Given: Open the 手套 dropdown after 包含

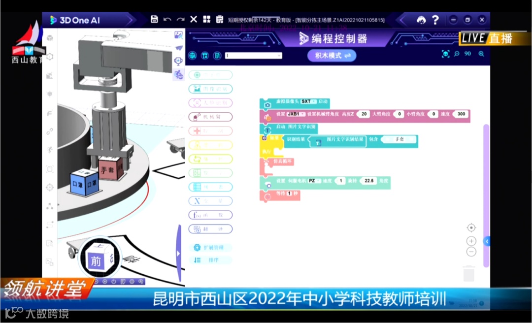Looking at the screenshot, I should 399,139.
